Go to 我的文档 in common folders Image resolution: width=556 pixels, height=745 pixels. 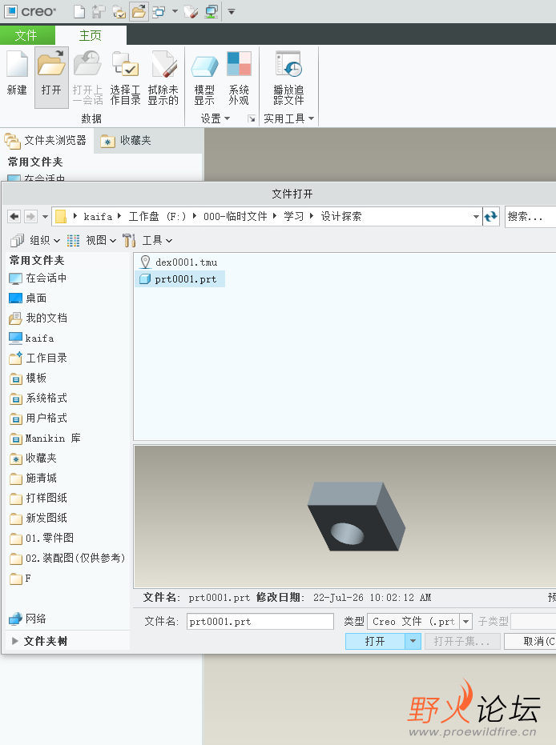pos(38,318)
